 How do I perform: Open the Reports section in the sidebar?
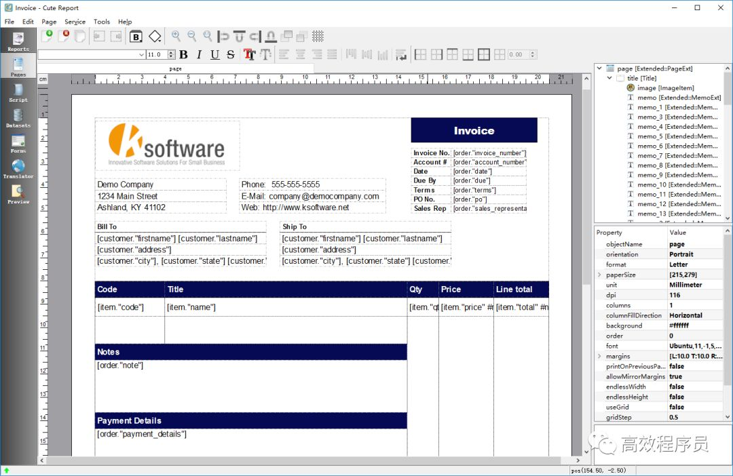(x=18, y=41)
